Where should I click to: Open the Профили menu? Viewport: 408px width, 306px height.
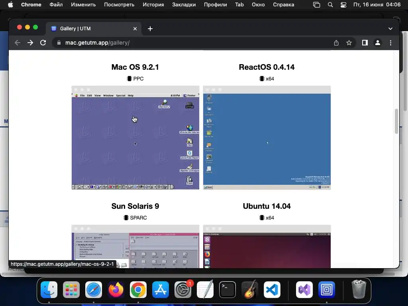pyautogui.click(x=216, y=5)
